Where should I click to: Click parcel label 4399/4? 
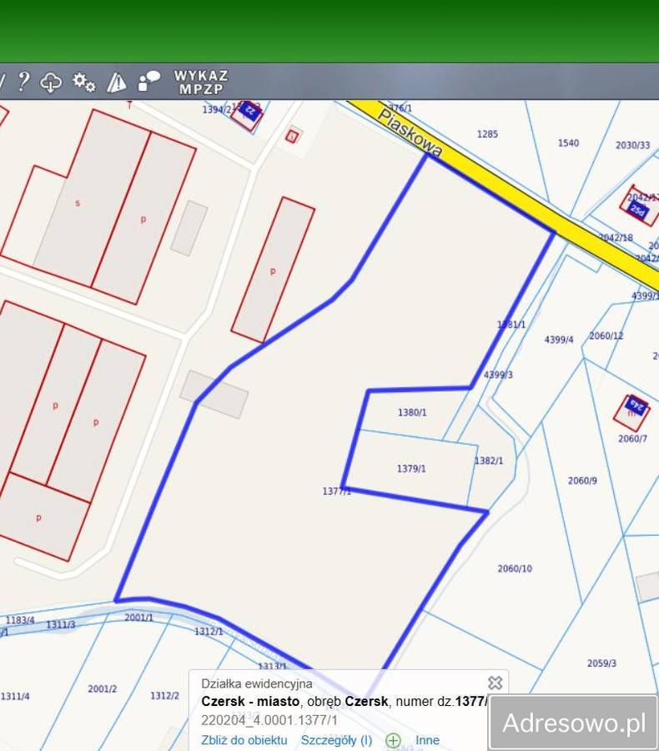pos(558,340)
